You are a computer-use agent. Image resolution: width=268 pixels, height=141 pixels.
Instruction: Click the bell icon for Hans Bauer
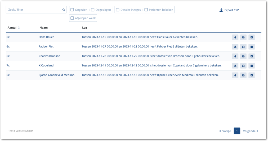[x=235, y=37]
